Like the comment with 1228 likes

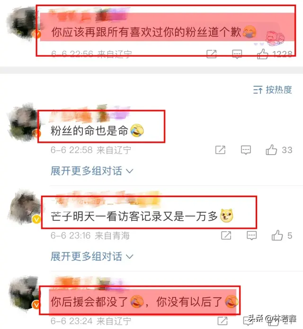tap(263, 54)
